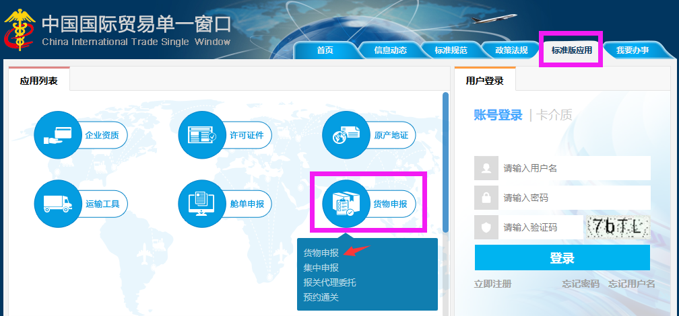
Task: Open the 政策法规 tab
Action: click(511, 50)
